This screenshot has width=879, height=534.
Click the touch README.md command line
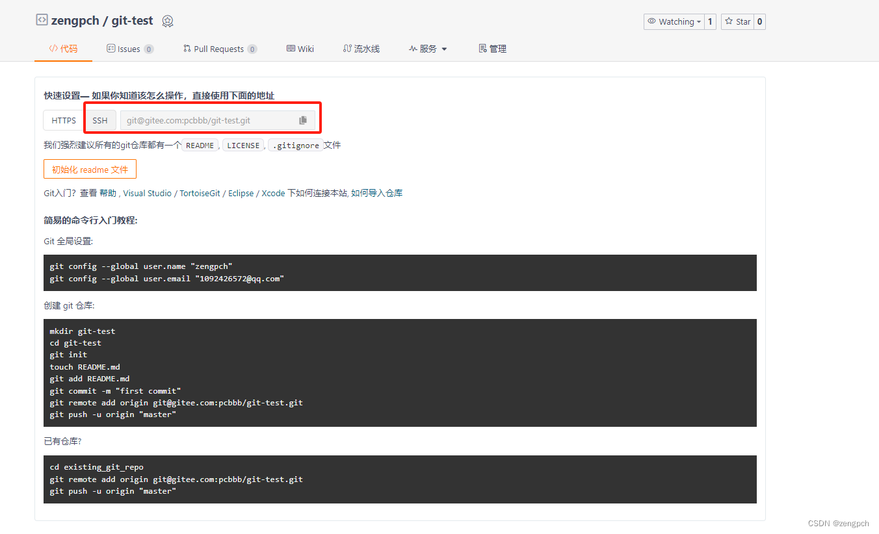coord(85,367)
